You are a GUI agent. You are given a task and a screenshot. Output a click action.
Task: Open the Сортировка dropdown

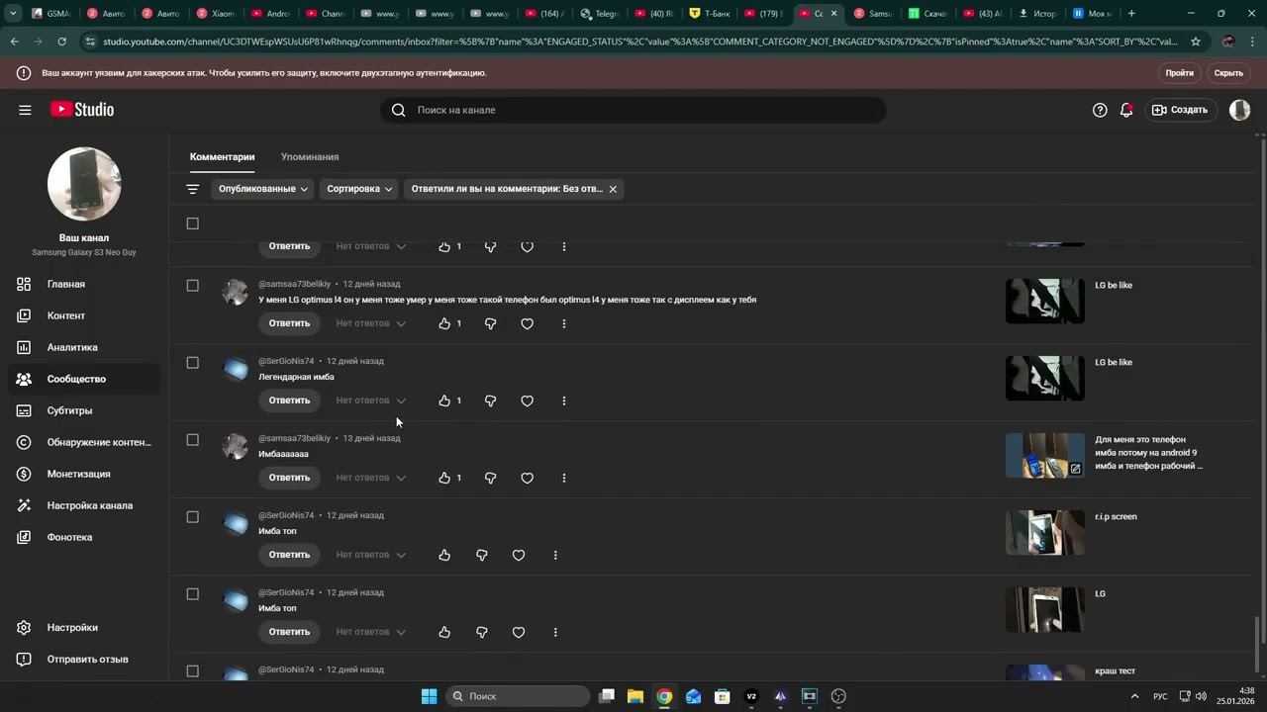[x=359, y=189]
